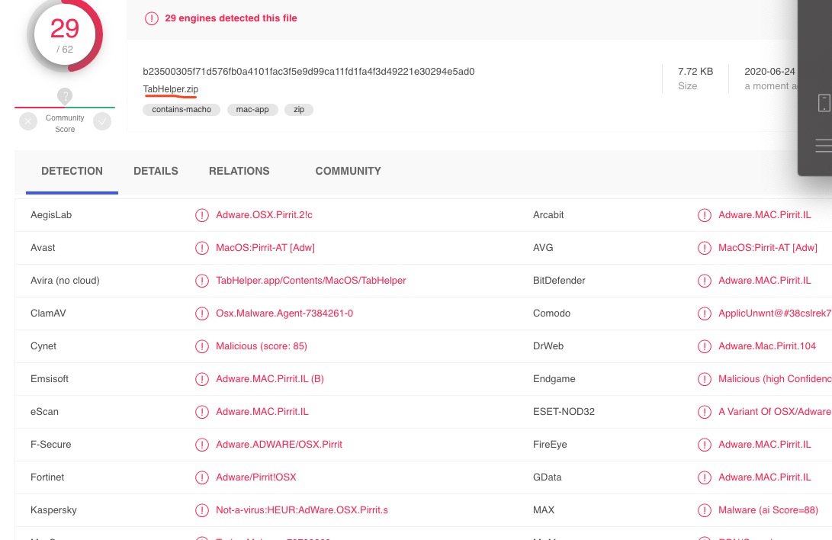
Task: Click the TabHelper.zip file name
Action: click(170, 89)
